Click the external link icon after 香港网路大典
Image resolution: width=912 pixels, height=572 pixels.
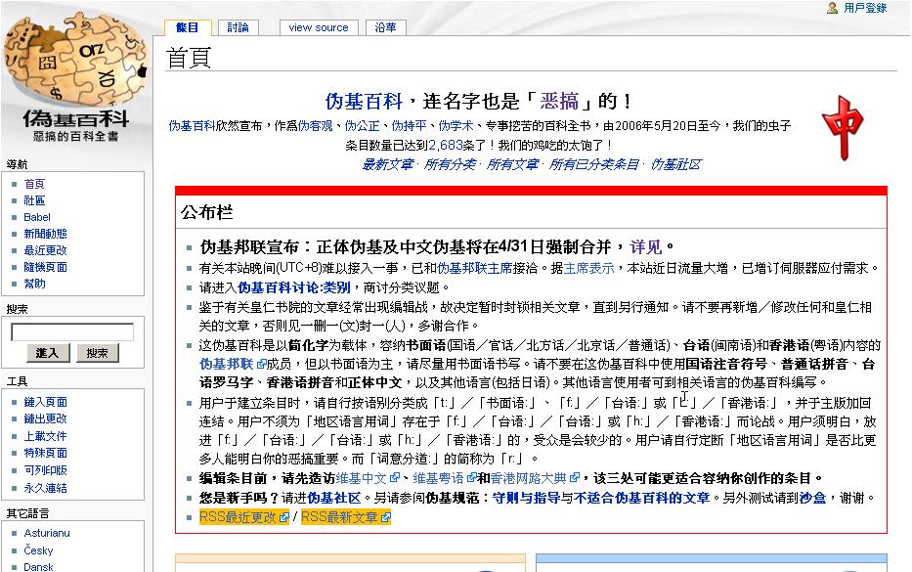tap(575, 478)
